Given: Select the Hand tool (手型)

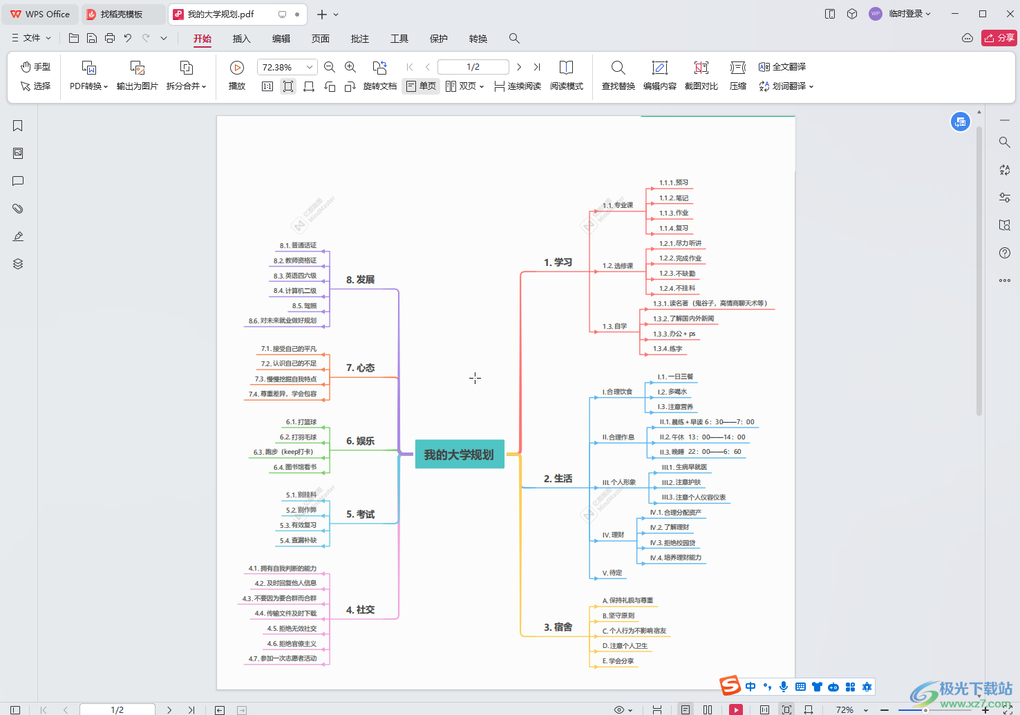Looking at the screenshot, I should click(35, 67).
